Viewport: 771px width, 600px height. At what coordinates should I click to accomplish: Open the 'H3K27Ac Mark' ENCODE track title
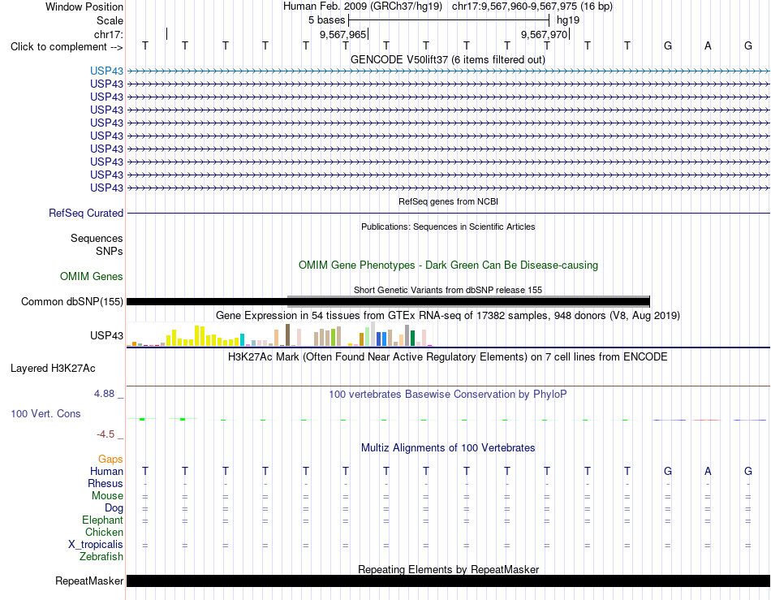click(447, 356)
